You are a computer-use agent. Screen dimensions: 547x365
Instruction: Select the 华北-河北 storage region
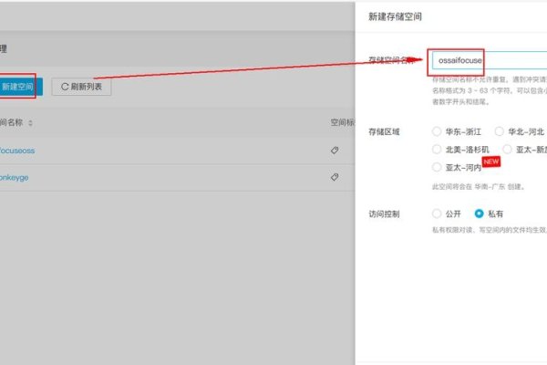click(x=500, y=131)
